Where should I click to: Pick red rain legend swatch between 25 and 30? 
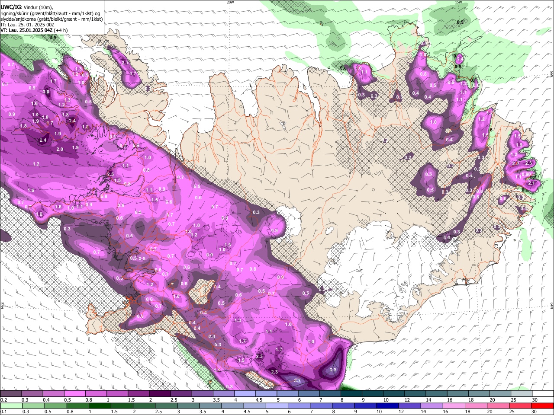coord(521,405)
